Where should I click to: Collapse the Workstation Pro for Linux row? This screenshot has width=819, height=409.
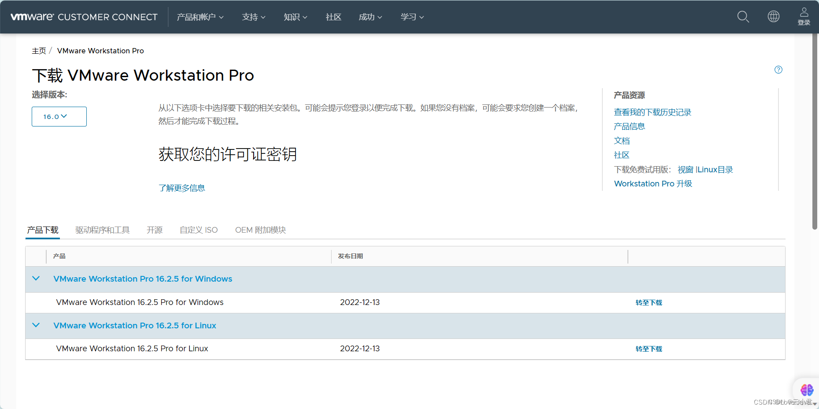tap(36, 325)
